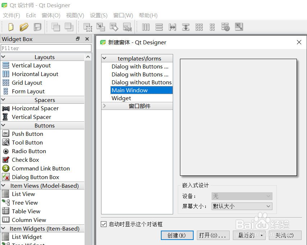This screenshot has width=307, height=245.
Task: Apply Lay Out Vertically in Splitter icon
Action: [x=186, y=27]
